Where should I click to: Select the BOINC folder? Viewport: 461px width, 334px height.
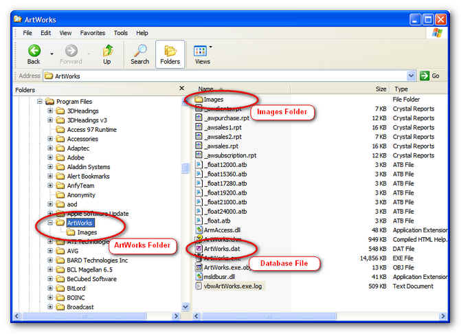click(x=71, y=298)
